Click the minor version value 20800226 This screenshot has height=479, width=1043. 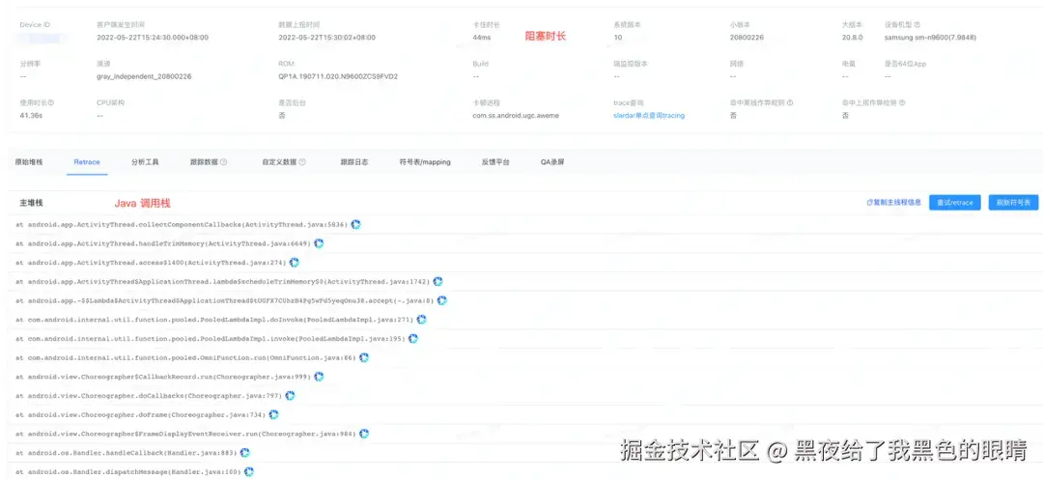point(747,38)
